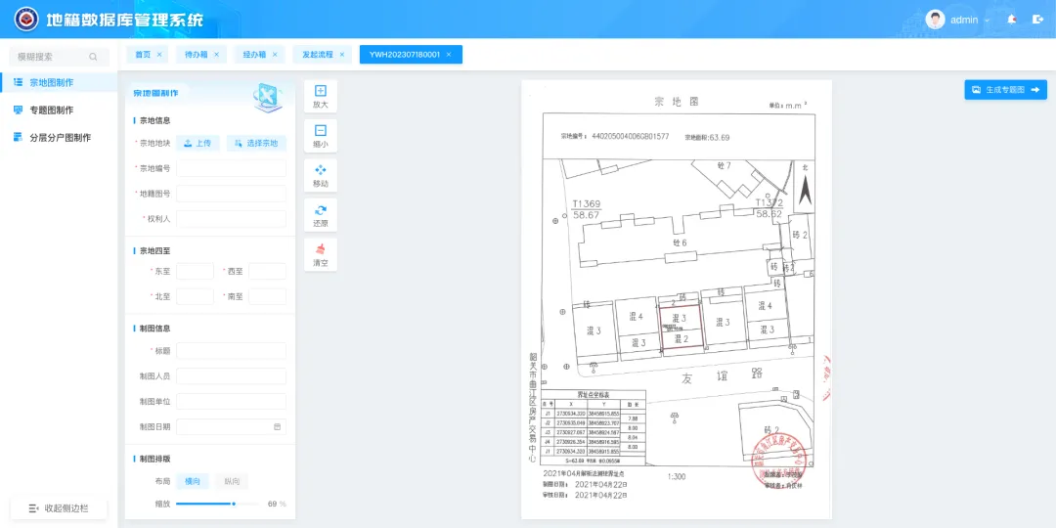Click the logout icon in header

1037,20
